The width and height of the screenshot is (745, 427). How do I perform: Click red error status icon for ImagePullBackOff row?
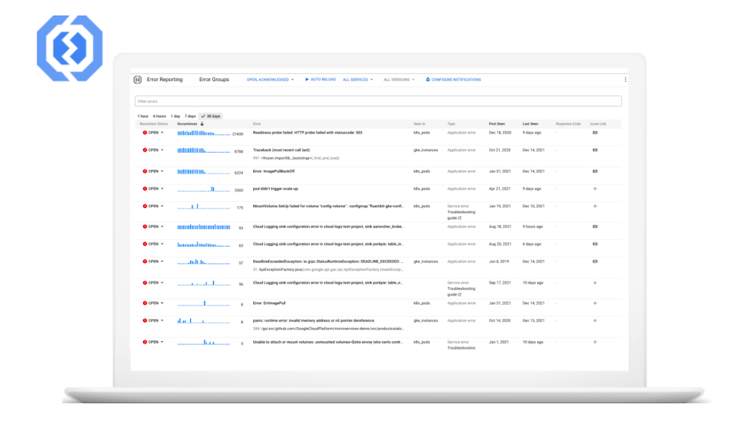145,171
